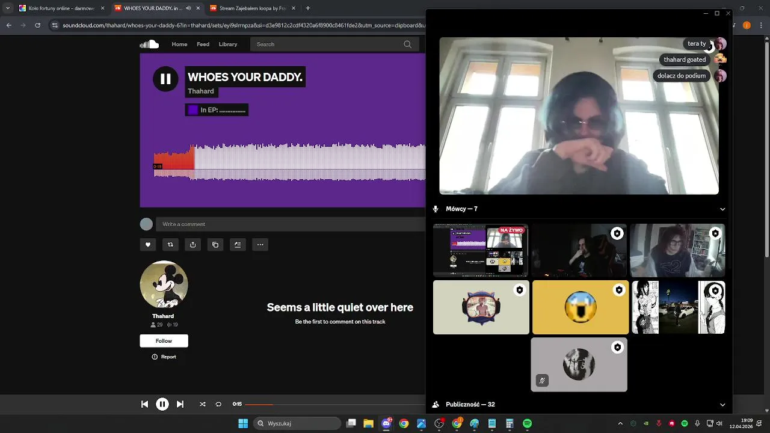Click the search magnifier icon in SoundCloud
Viewport: 770px width, 433px height.
pyautogui.click(x=407, y=44)
